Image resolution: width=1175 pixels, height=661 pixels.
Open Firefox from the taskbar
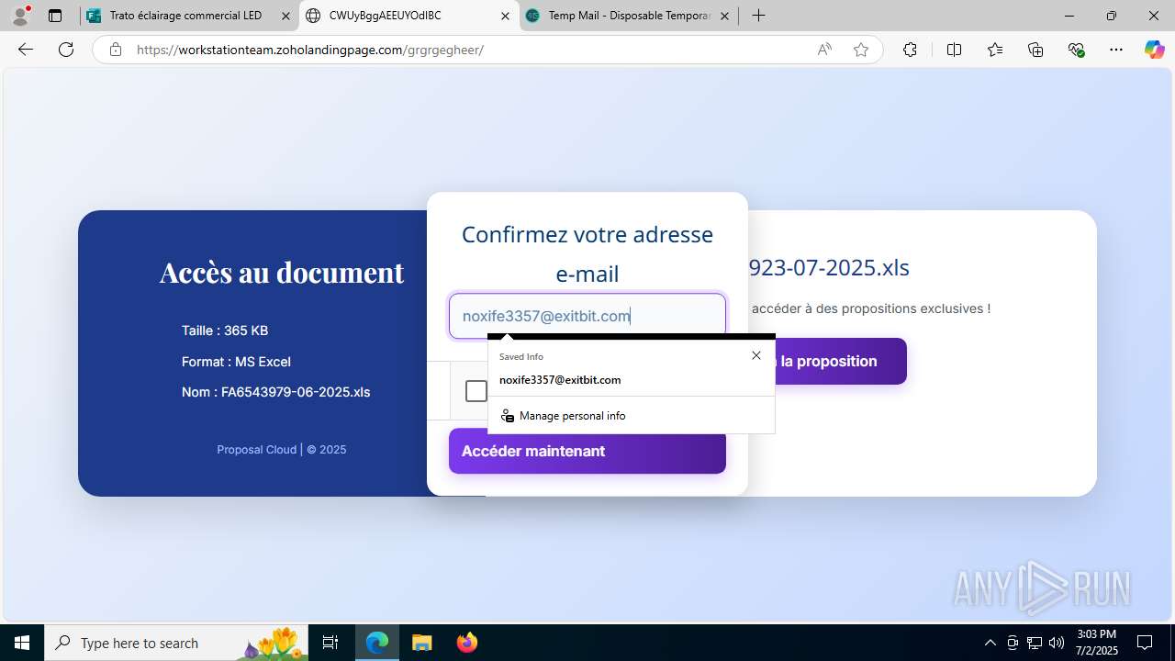[466, 643]
